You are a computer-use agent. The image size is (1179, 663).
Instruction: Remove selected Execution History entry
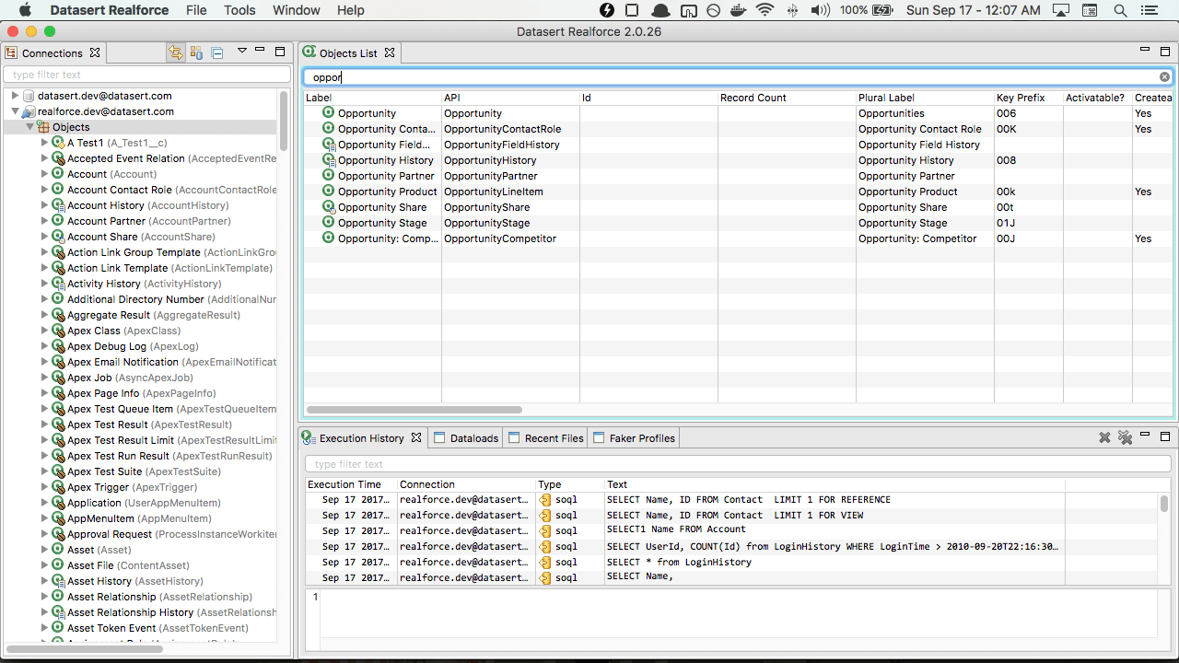(1104, 437)
